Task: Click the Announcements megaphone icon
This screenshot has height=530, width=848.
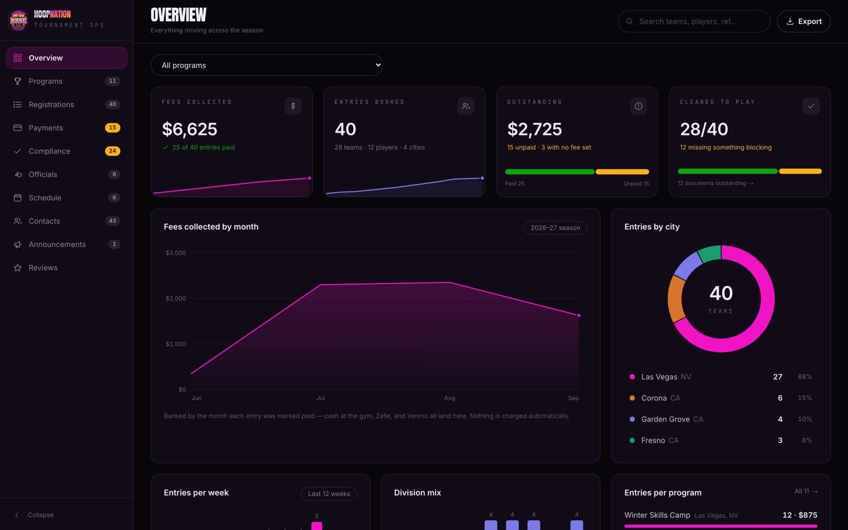Action: pos(17,244)
